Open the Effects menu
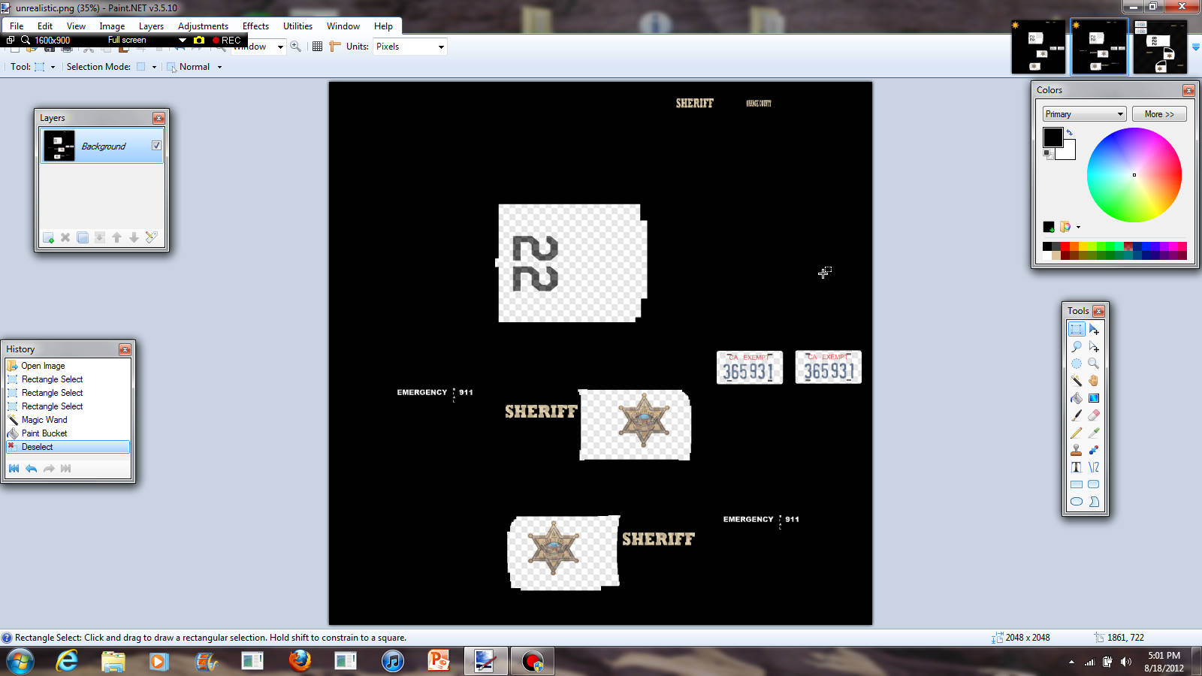Viewport: 1202px width, 676px height. [255, 26]
